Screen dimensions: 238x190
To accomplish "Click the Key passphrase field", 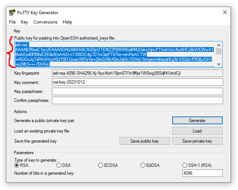I will point(137,91).
